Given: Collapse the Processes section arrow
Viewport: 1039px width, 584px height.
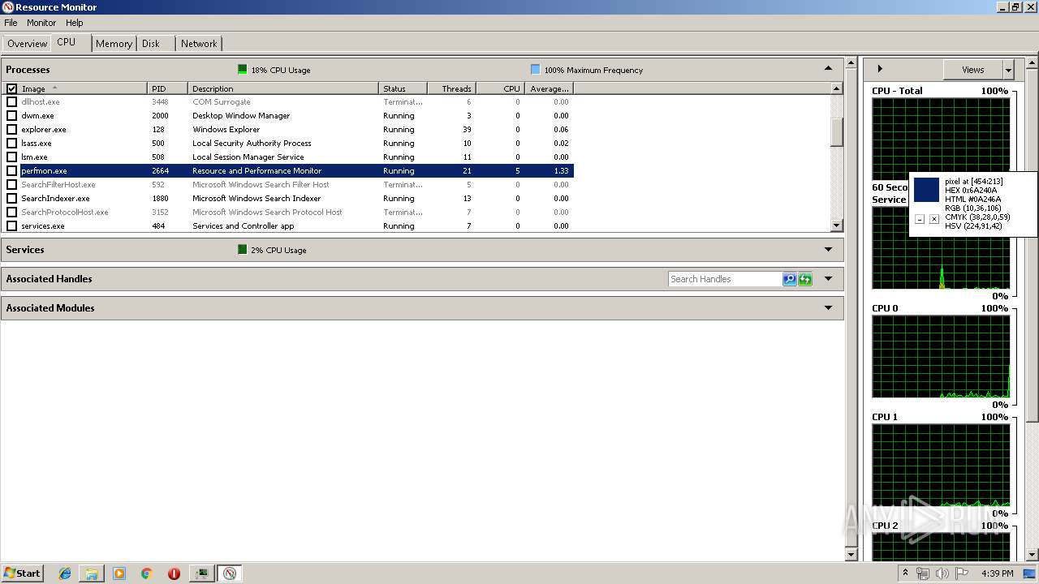Looking at the screenshot, I should tap(828, 69).
